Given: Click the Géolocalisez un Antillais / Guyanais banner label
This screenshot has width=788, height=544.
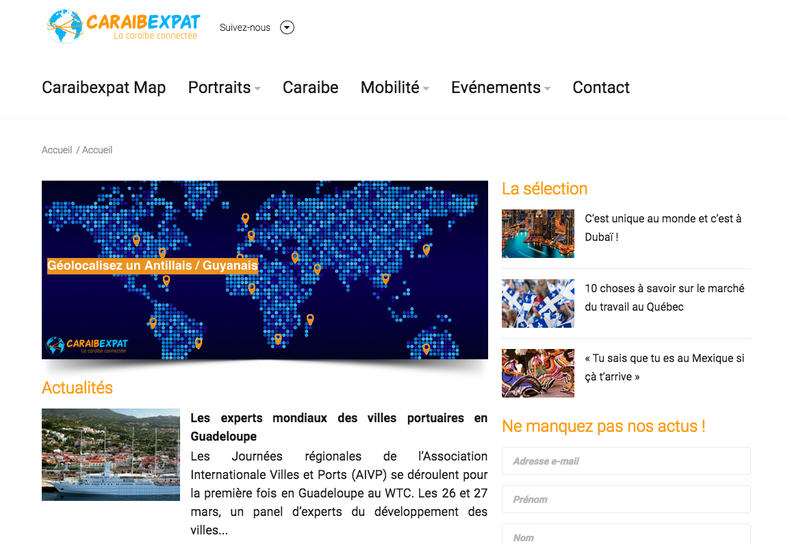Looking at the screenshot, I should (x=152, y=265).
